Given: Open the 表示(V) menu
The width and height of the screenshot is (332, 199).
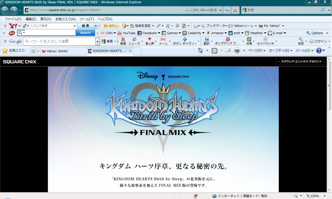Looking at the screenshot, I should tap(46, 19).
